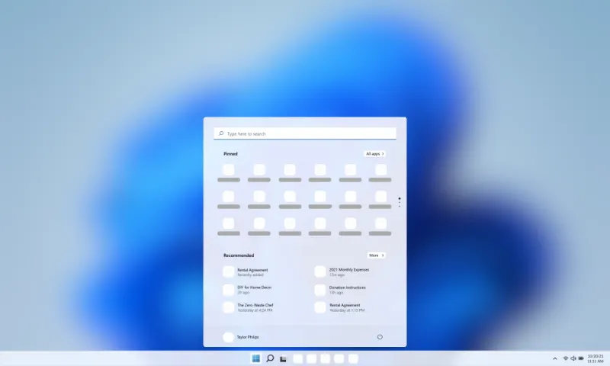
Task: Open 'DIY for Home Decor' recommended file
Action: pos(247,290)
